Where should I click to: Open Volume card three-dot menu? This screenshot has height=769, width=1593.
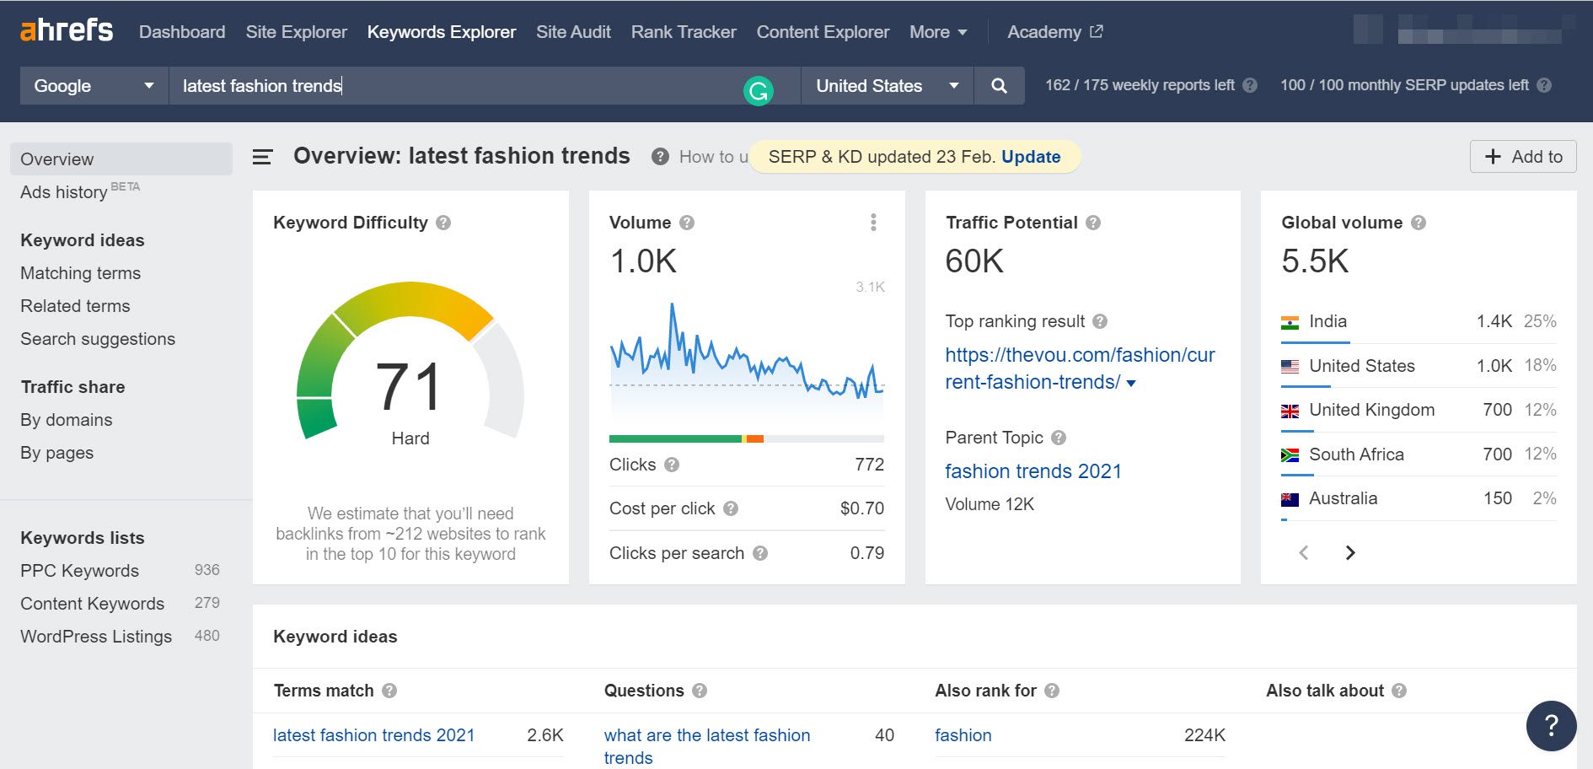point(873,222)
